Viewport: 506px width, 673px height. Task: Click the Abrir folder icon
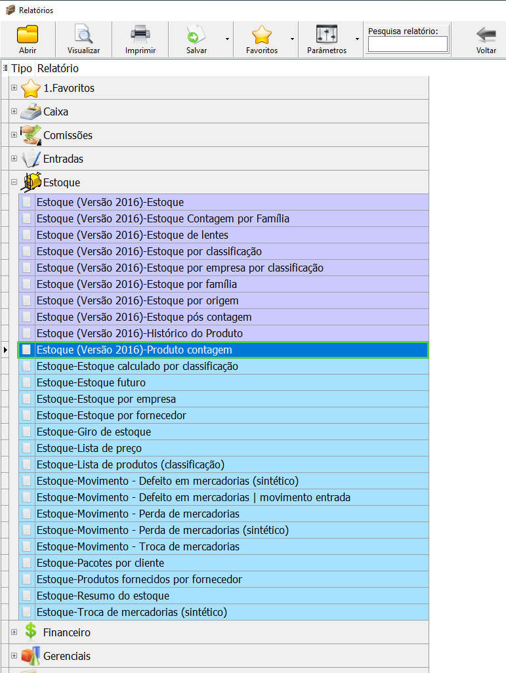coord(28,34)
